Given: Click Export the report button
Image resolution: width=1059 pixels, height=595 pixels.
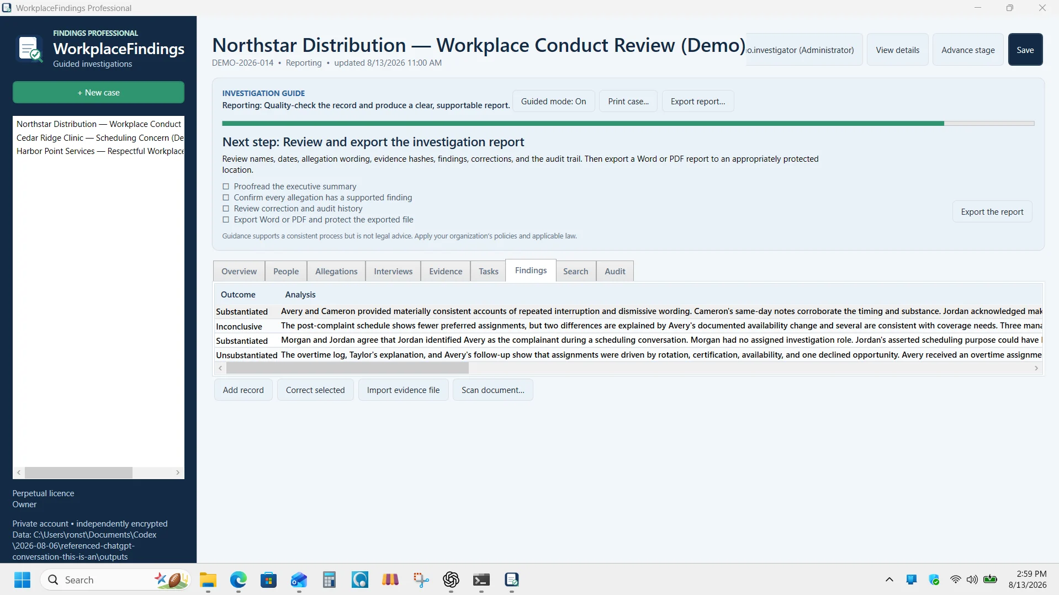Looking at the screenshot, I should click(x=992, y=212).
